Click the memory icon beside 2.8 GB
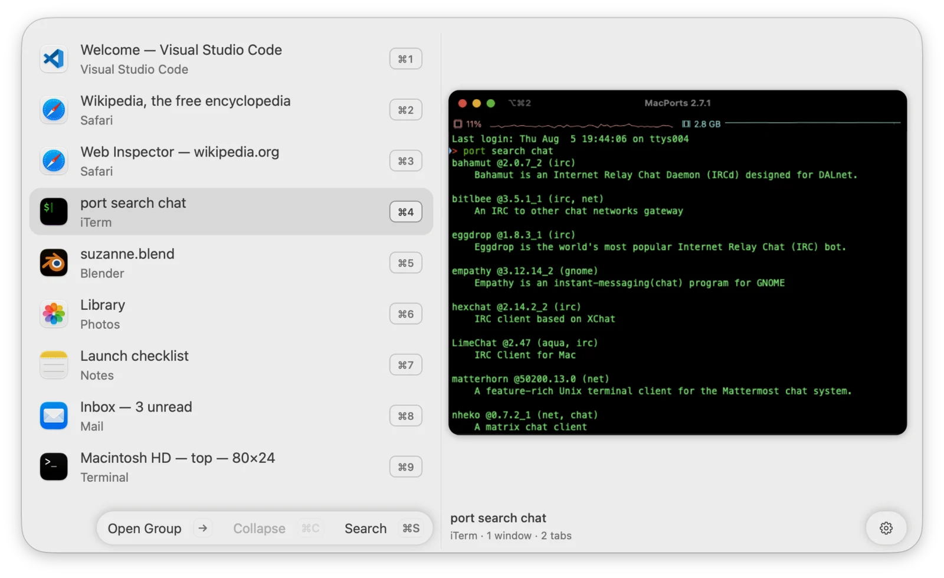944x578 pixels. click(x=686, y=124)
